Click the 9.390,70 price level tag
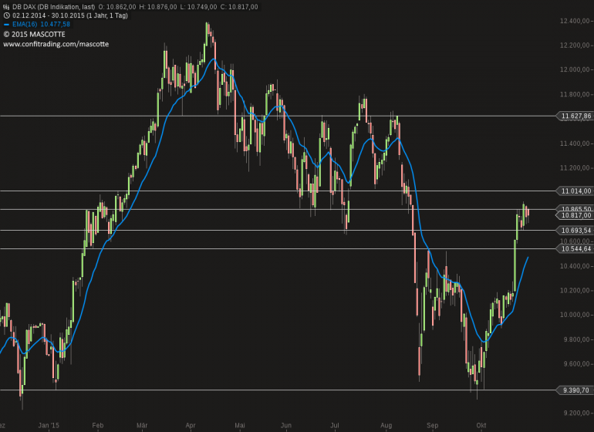The image size is (594, 432). click(x=575, y=390)
